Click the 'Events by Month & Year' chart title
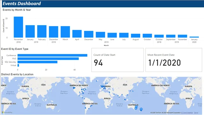204x115 pixels. pos(17,10)
